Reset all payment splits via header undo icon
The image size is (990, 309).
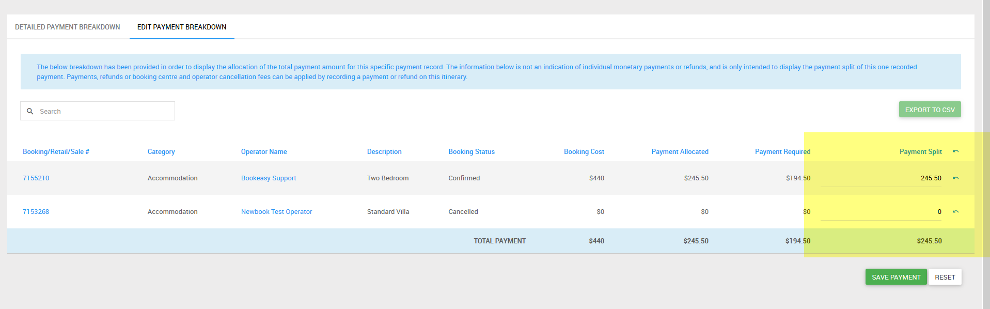955,151
